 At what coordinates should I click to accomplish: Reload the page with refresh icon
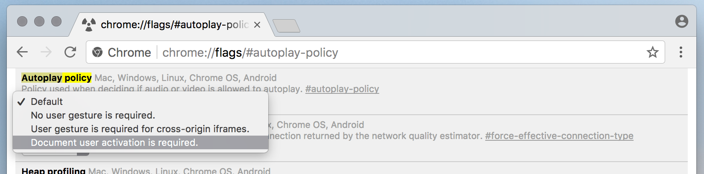pyautogui.click(x=70, y=52)
